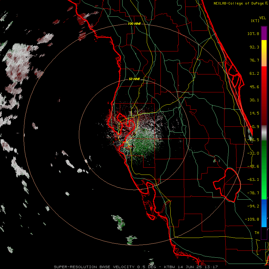Pick the black TH color bar segment
Screen dimensions: 269x269
264,233
